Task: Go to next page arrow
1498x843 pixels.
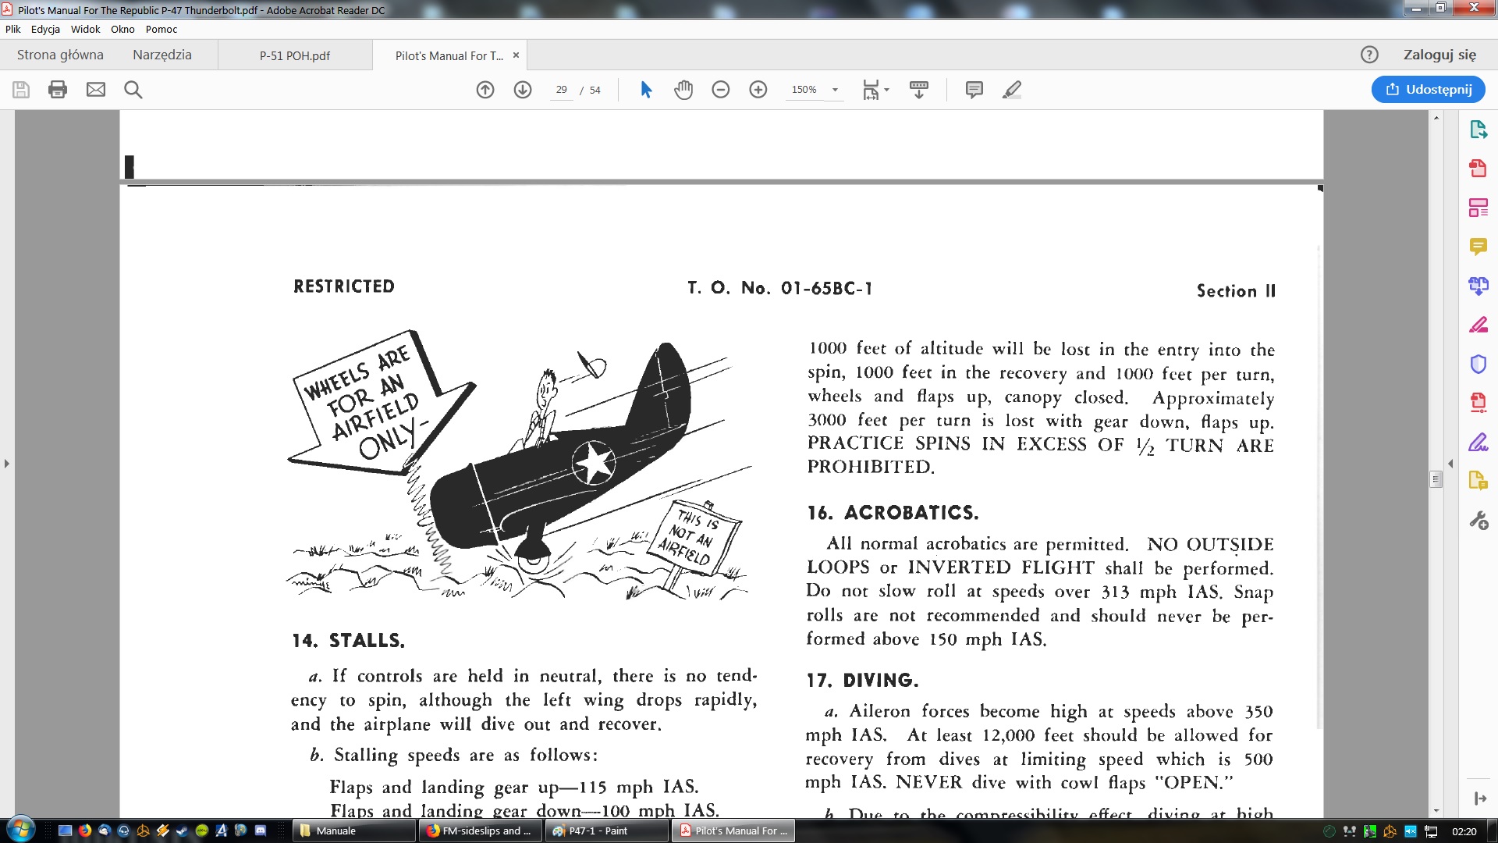Action: point(523,90)
